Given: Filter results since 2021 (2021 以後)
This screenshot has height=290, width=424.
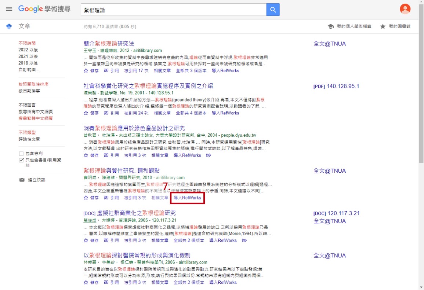Looking at the screenshot, I should pos(28,56).
